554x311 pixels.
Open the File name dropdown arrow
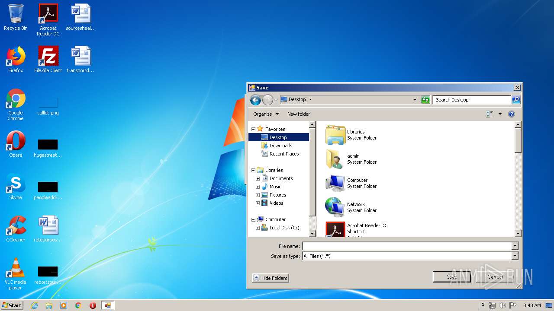tap(515, 246)
